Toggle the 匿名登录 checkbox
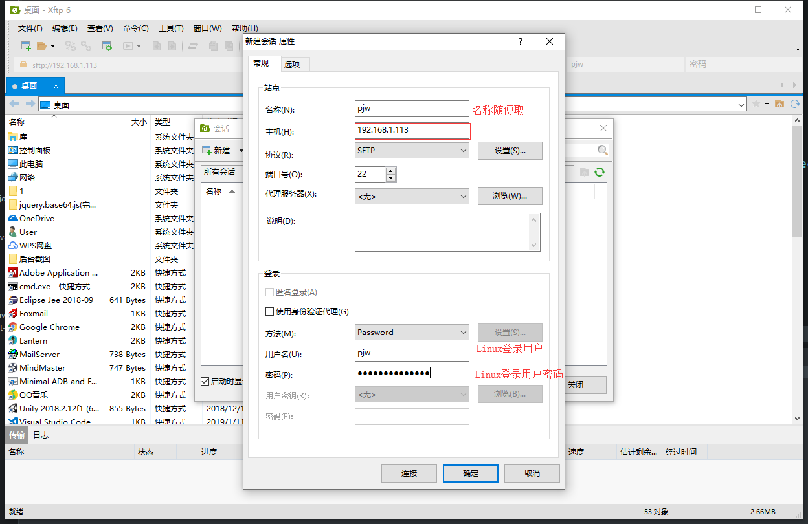 coord(269,292)
